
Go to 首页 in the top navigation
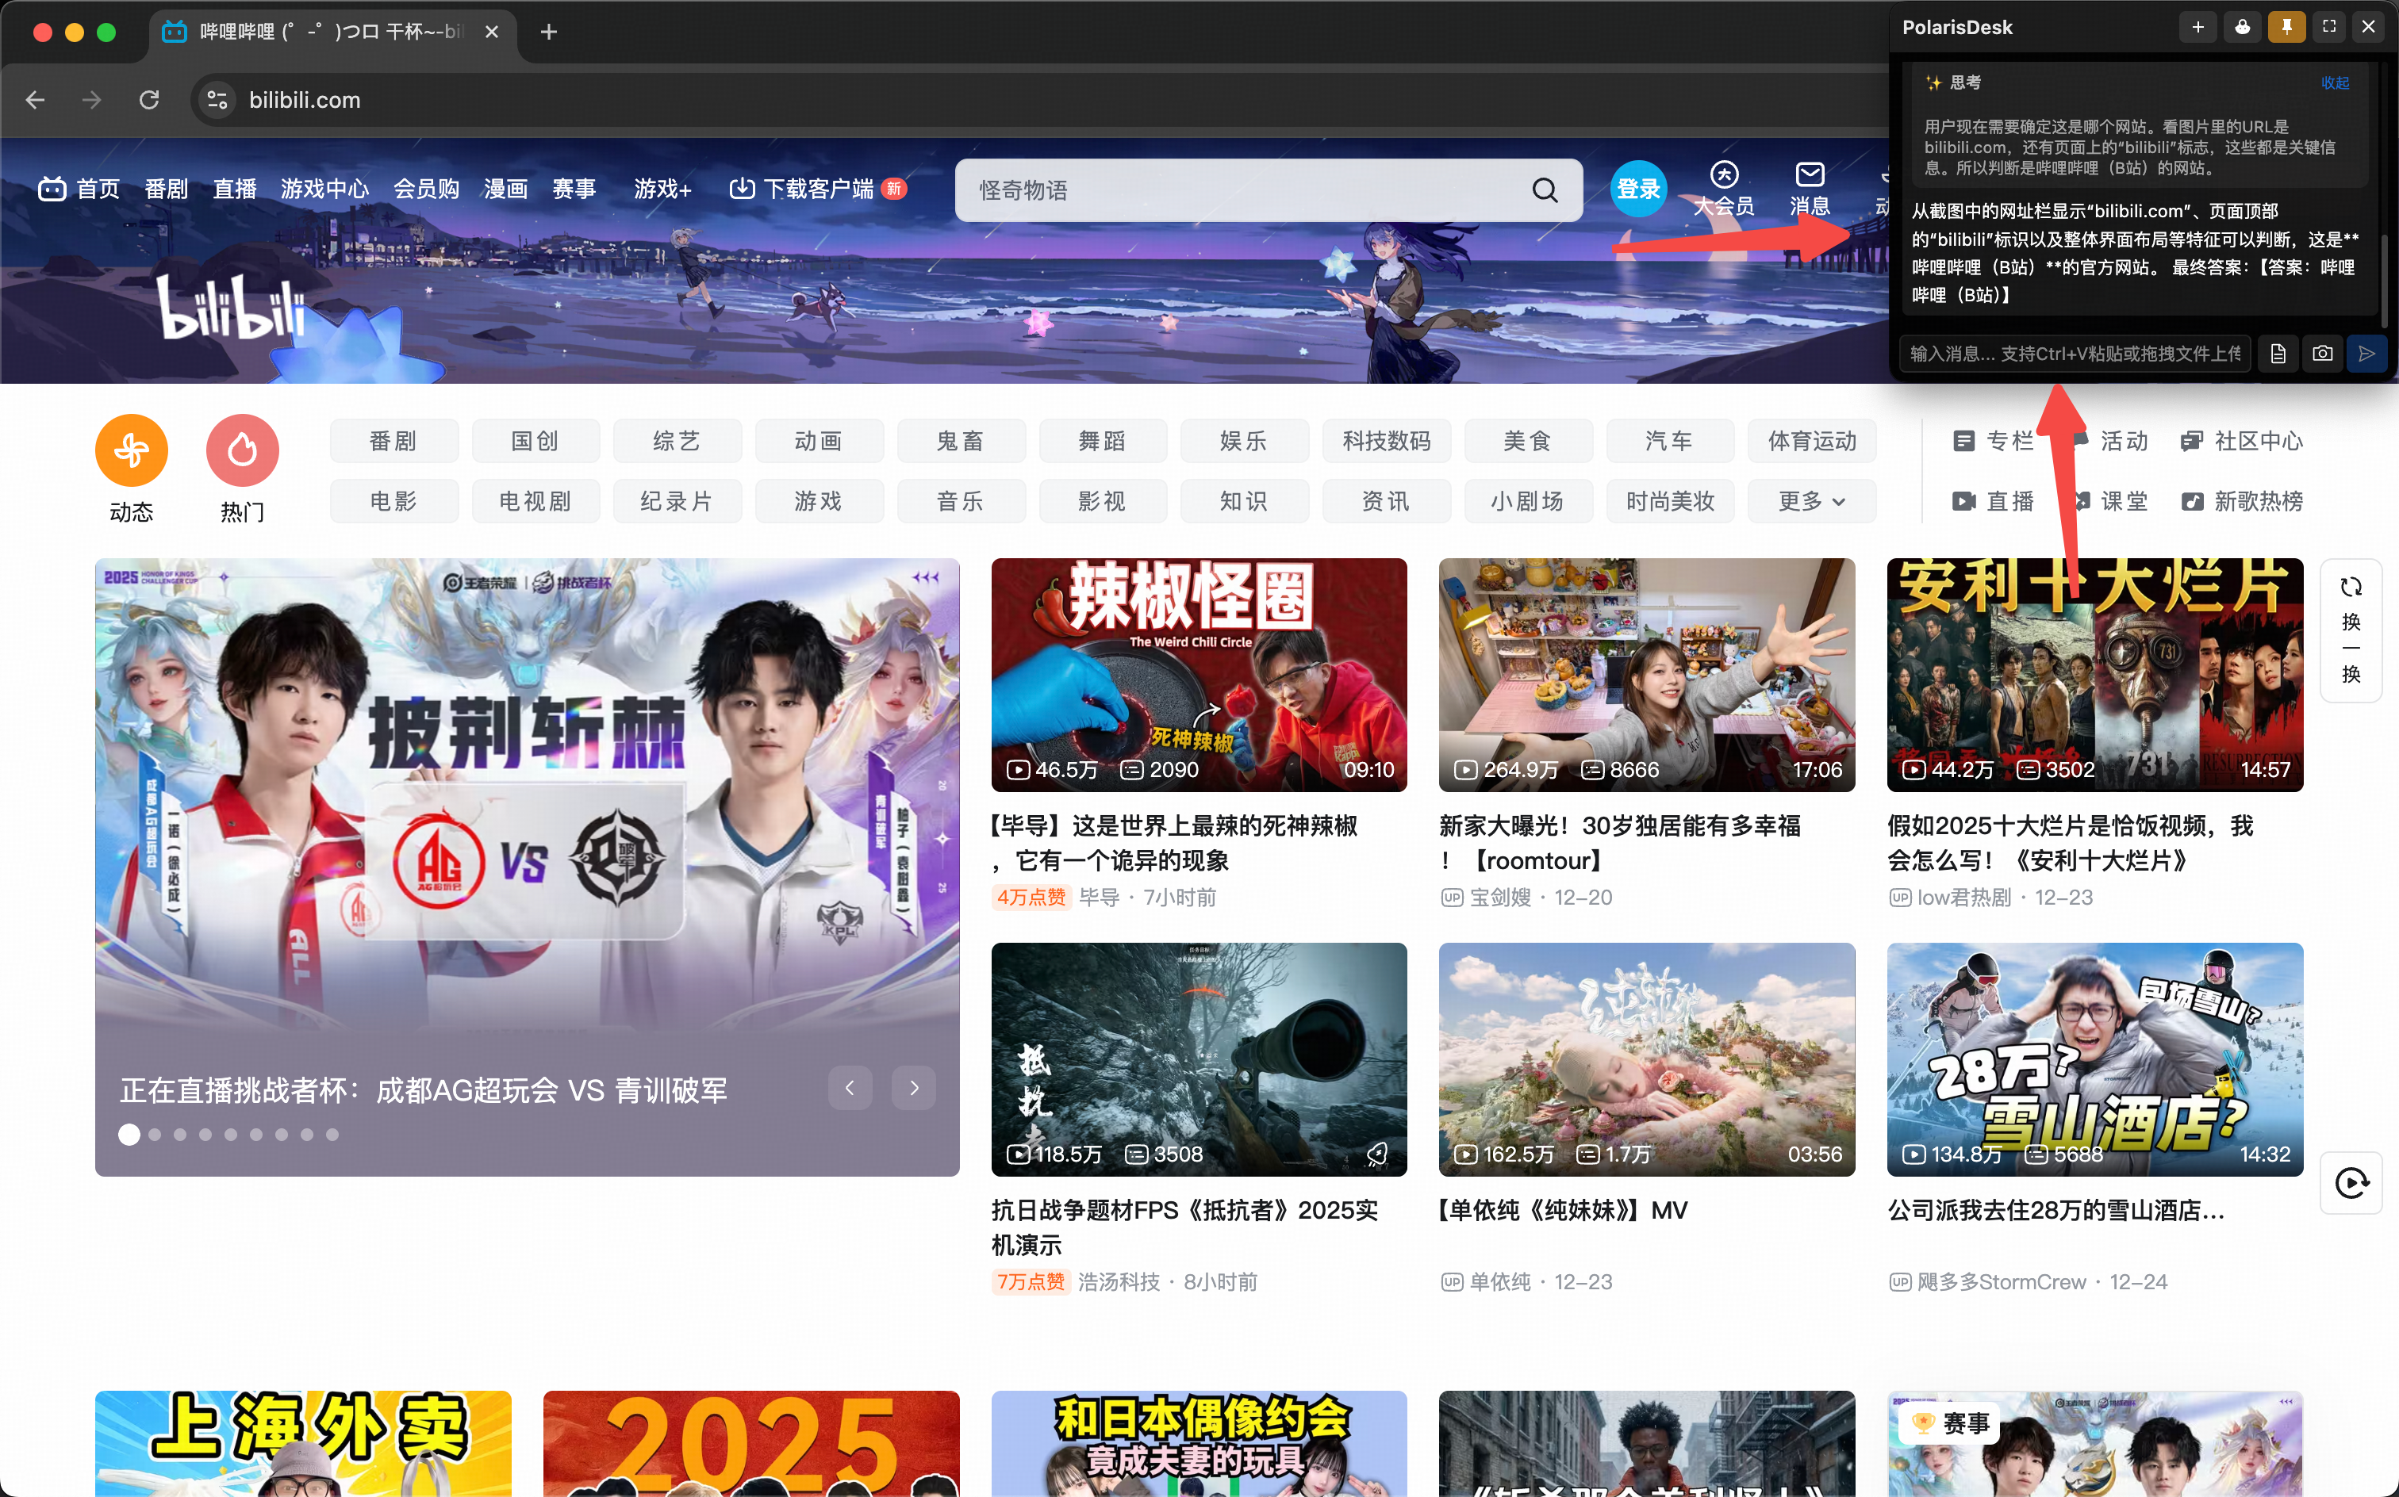pyautogui.click(x=79, y=189)
